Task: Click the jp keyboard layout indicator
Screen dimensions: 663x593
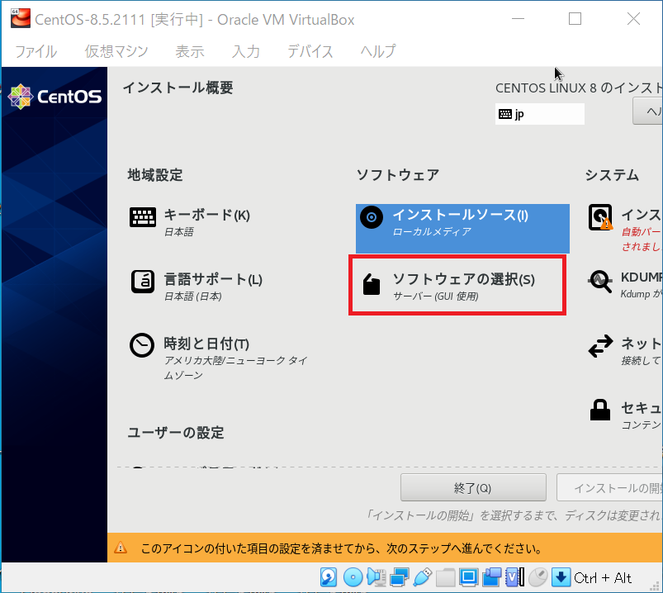Action: click(539, 114)
